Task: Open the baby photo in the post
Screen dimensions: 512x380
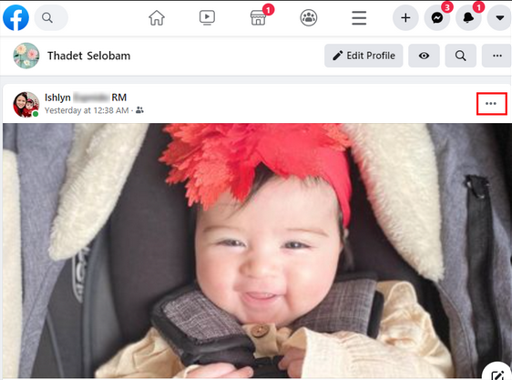Action: [x=257, y=251]
